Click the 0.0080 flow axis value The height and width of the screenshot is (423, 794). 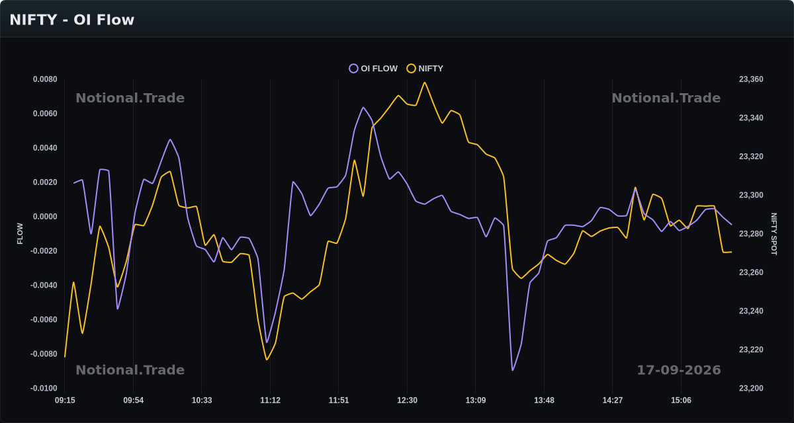[45, 79]
